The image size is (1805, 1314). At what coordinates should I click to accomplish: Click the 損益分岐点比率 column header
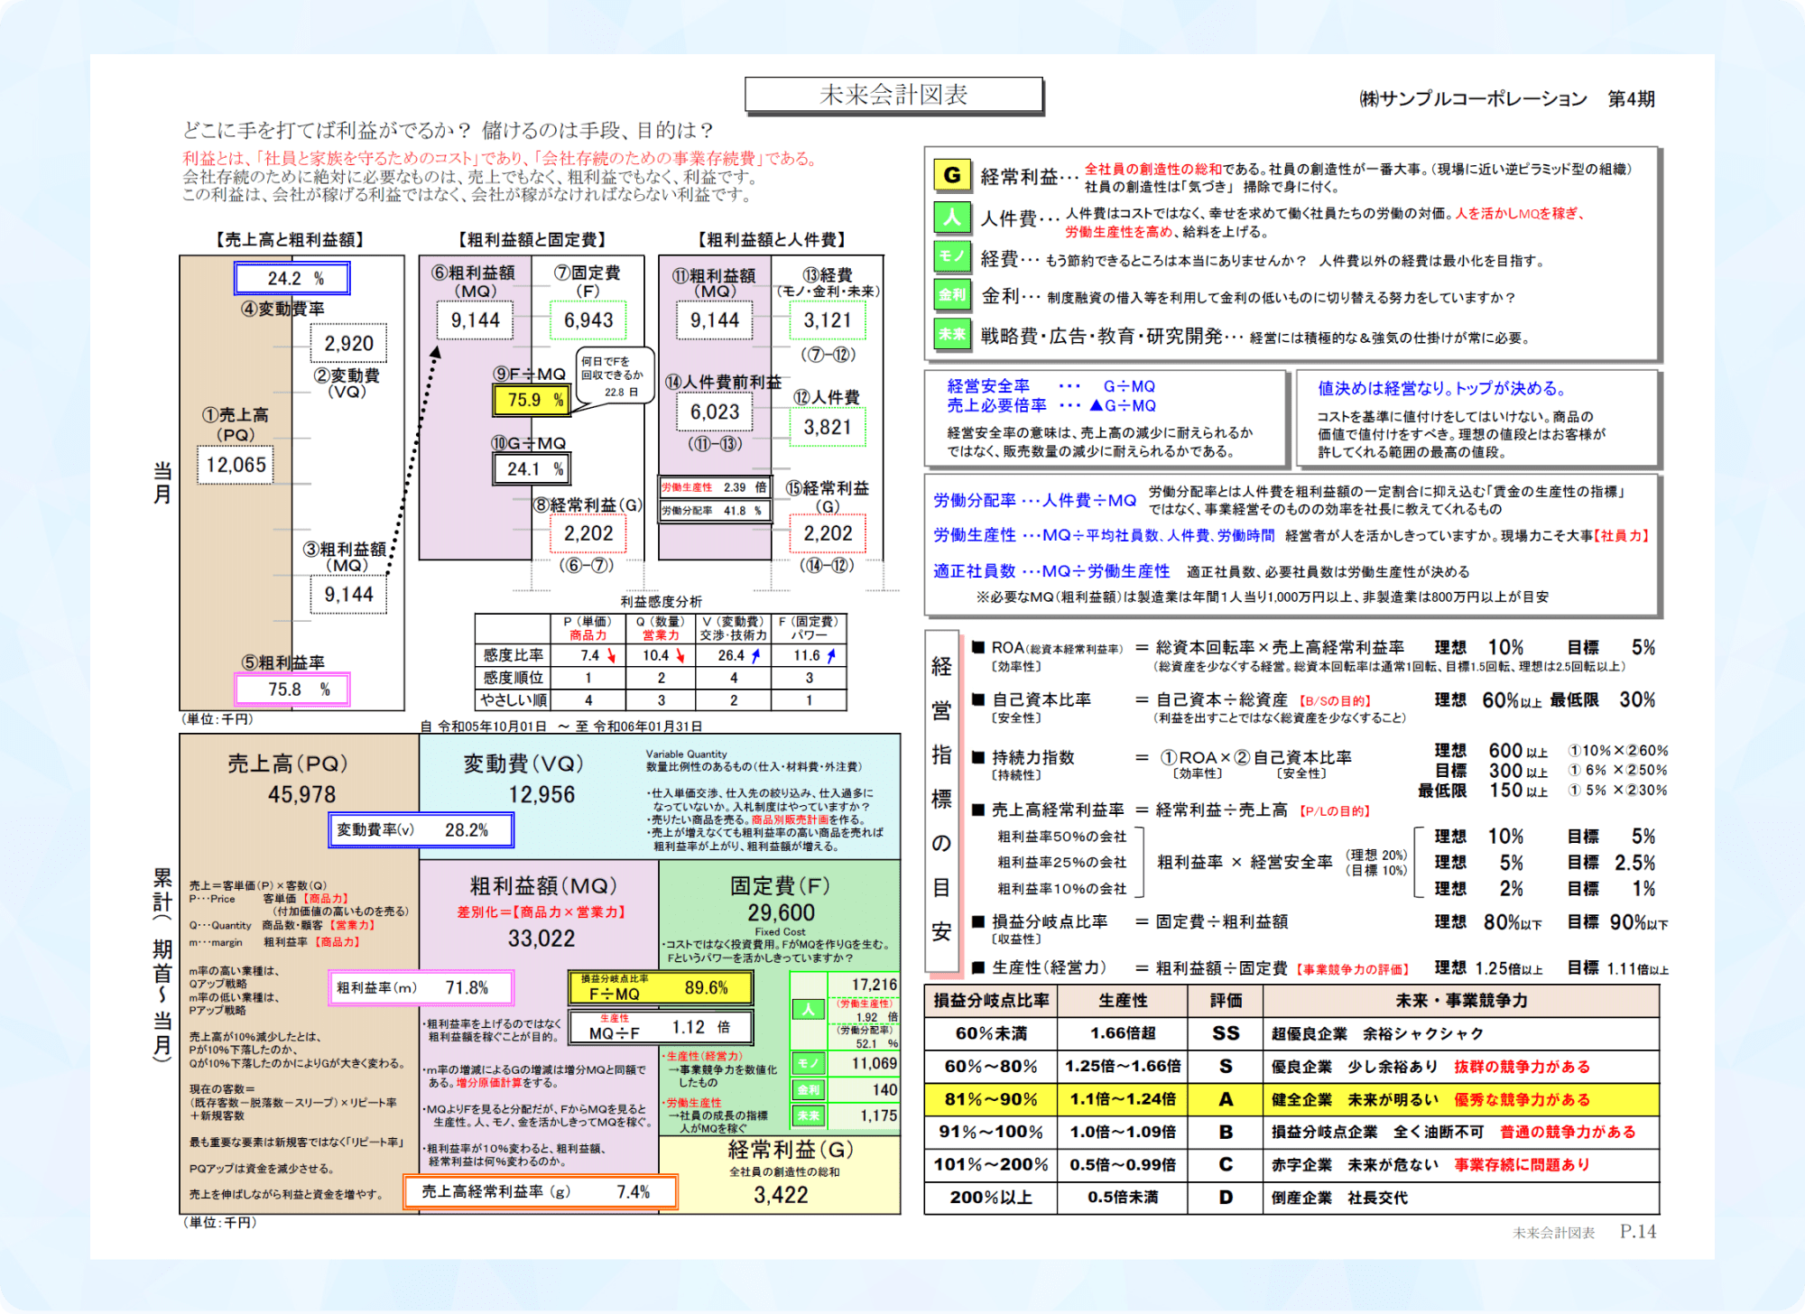tap(991, 1001)
